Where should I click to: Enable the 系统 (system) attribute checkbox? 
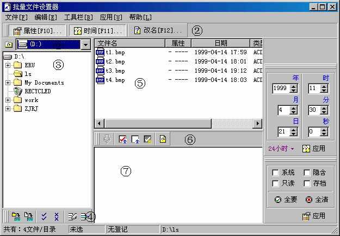pyautogui.click(x=275, y=173)
